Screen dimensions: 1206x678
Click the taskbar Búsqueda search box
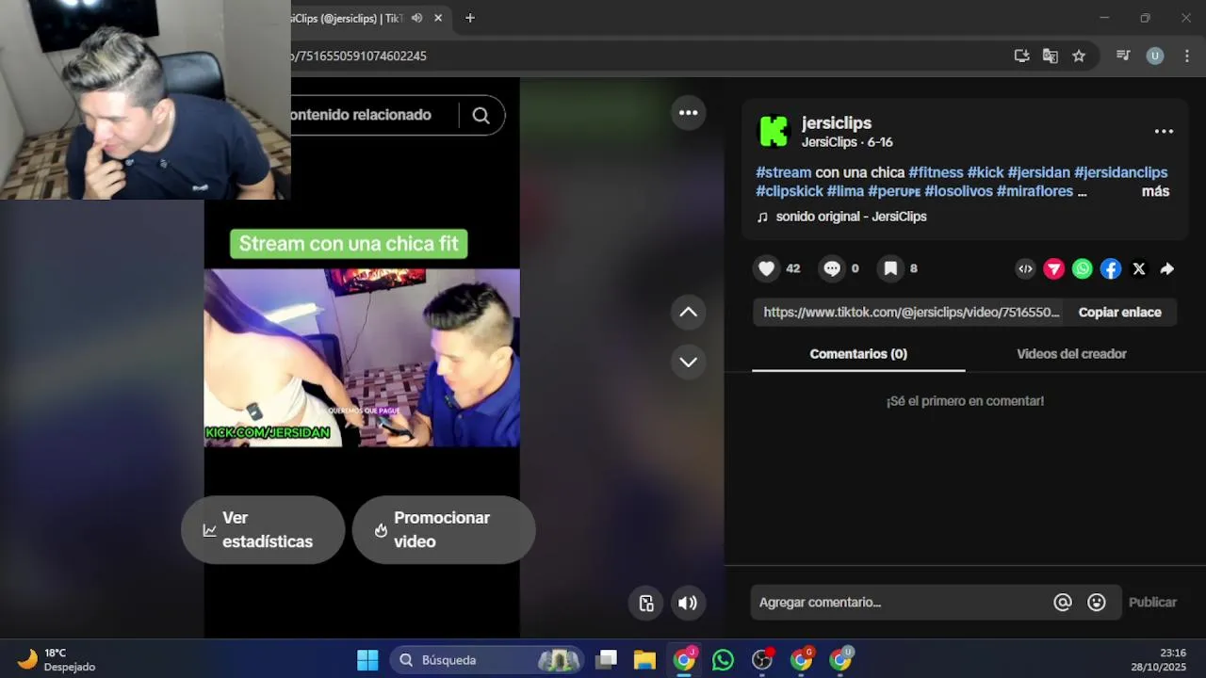487,660
